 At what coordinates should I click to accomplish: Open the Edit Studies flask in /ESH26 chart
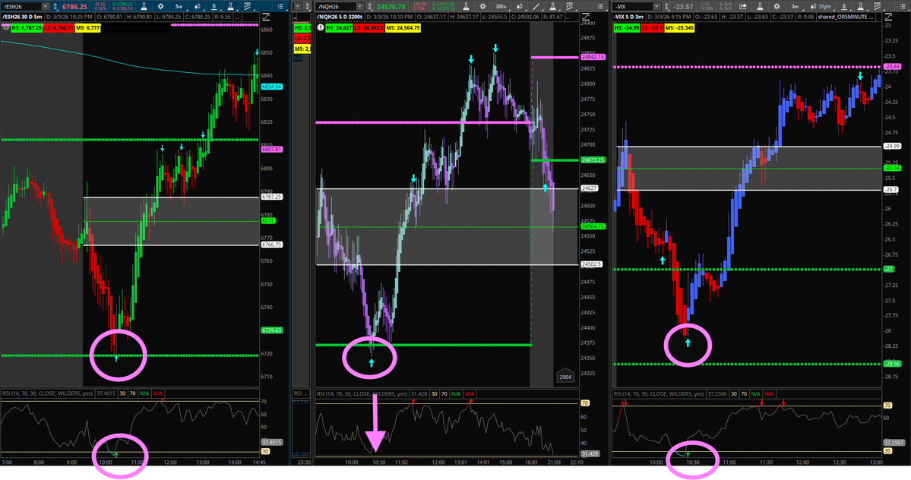tap(230, 6)
